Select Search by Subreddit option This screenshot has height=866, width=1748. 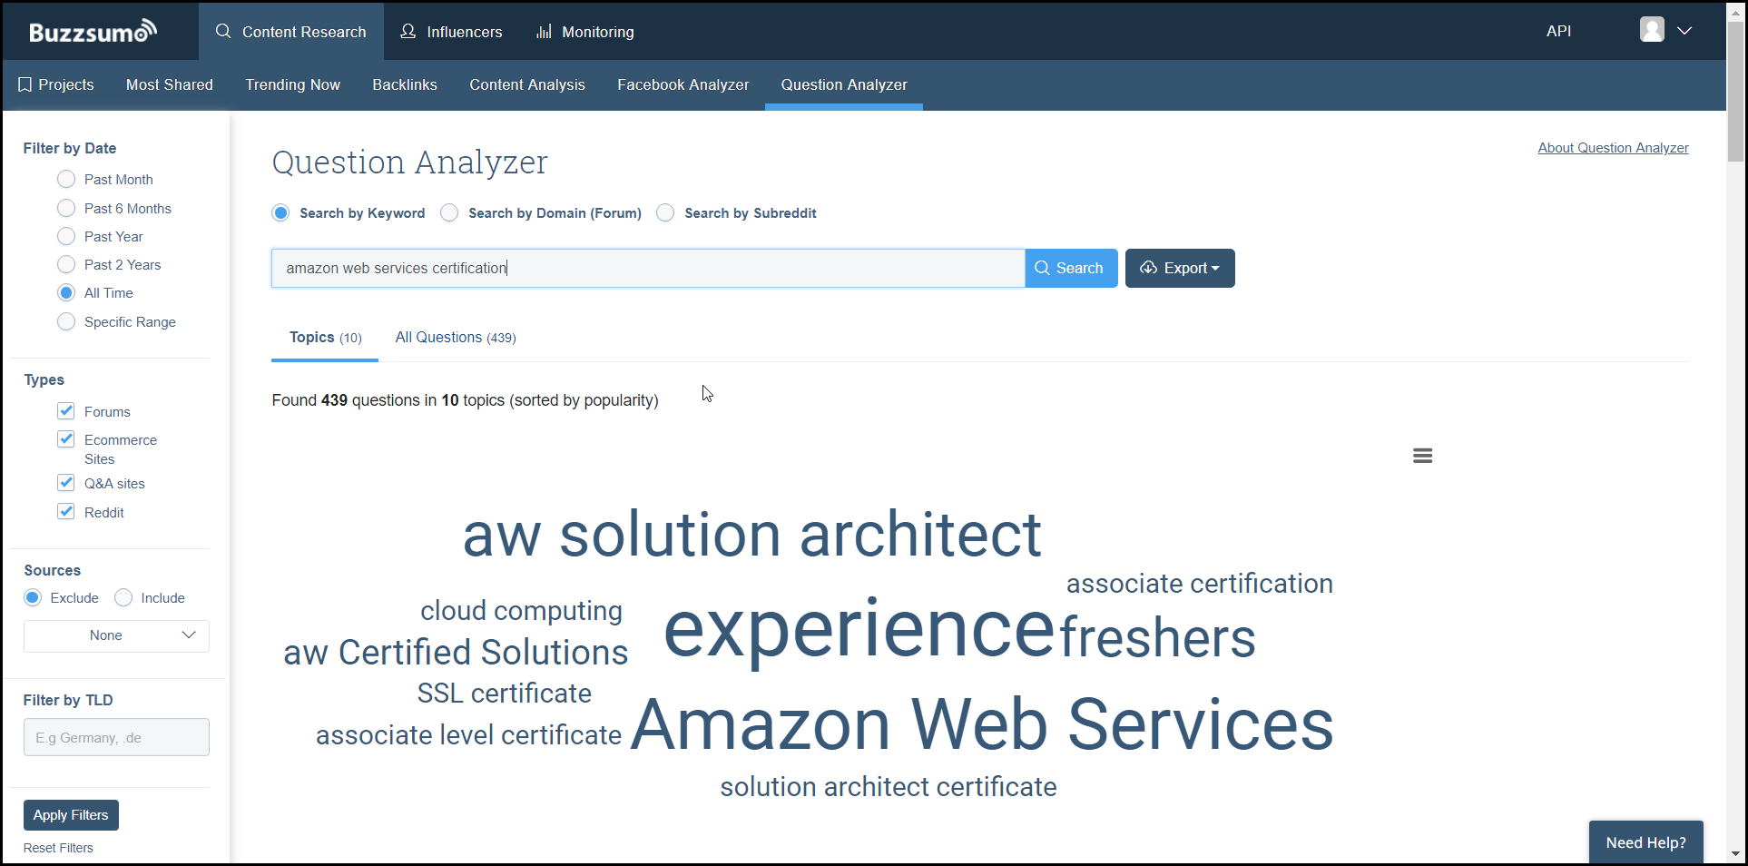click(x=665, y=212)
